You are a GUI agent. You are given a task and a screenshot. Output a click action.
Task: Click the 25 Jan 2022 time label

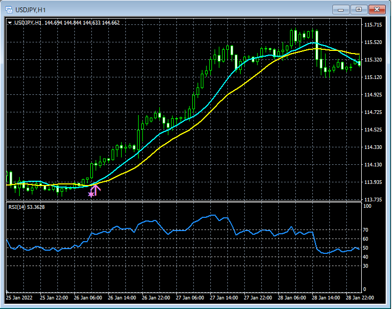click(x=19, y=297)
